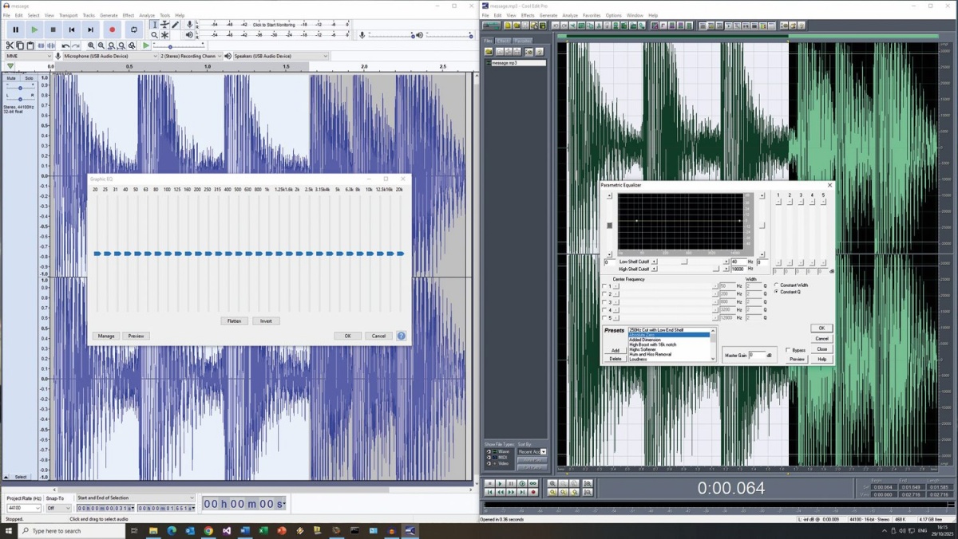This screenshot has height=539, width=958.
Task: Toggle the Audacity Loop button
Action: [133, 30]
